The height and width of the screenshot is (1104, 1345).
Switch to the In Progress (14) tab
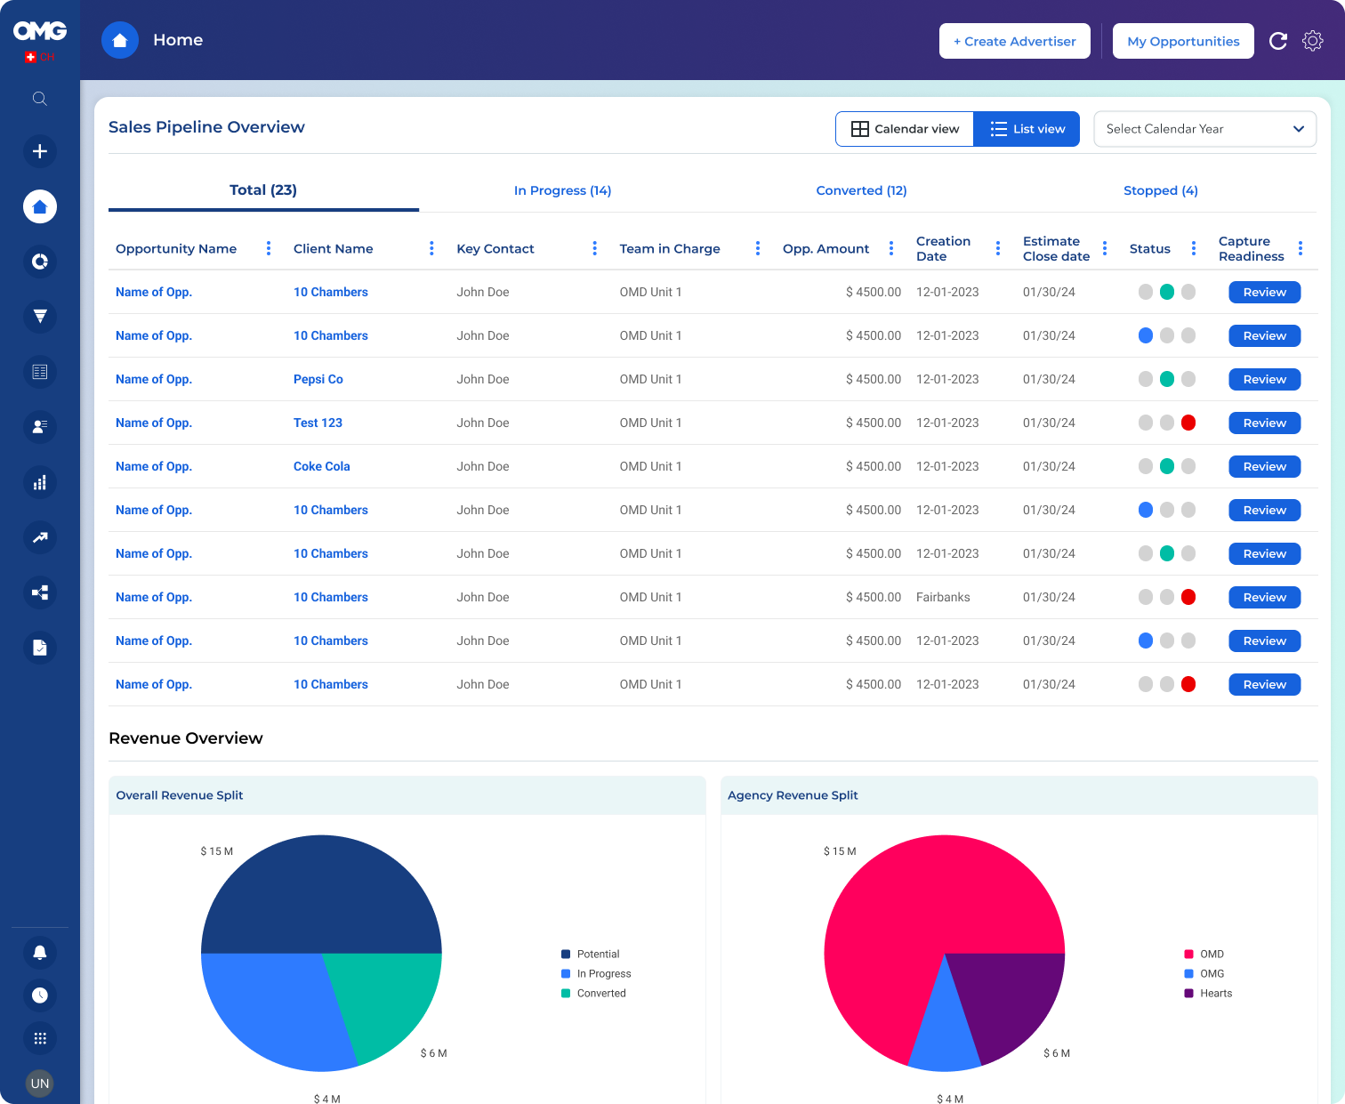coord(562,190)
